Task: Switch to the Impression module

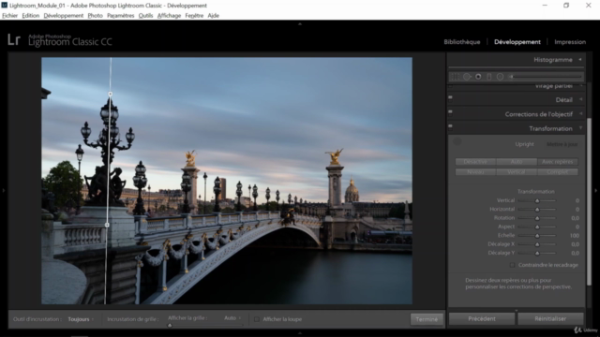Action: pyautogui.click(x=570, y=41)
